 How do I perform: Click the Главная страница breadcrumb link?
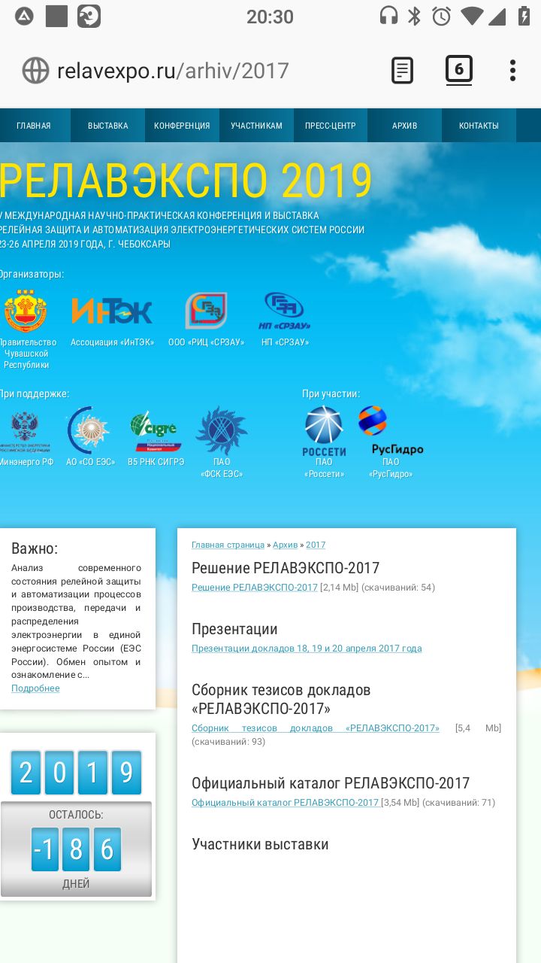pyautogui.click(x=228, y=545)
